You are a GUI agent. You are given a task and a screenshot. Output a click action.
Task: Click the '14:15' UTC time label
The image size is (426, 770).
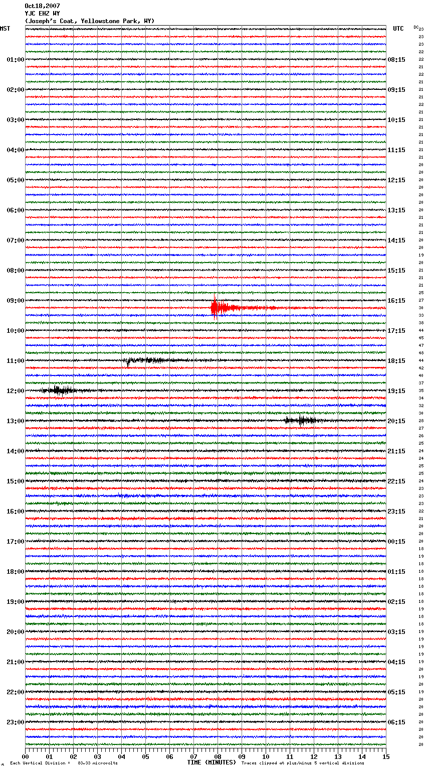396,240
